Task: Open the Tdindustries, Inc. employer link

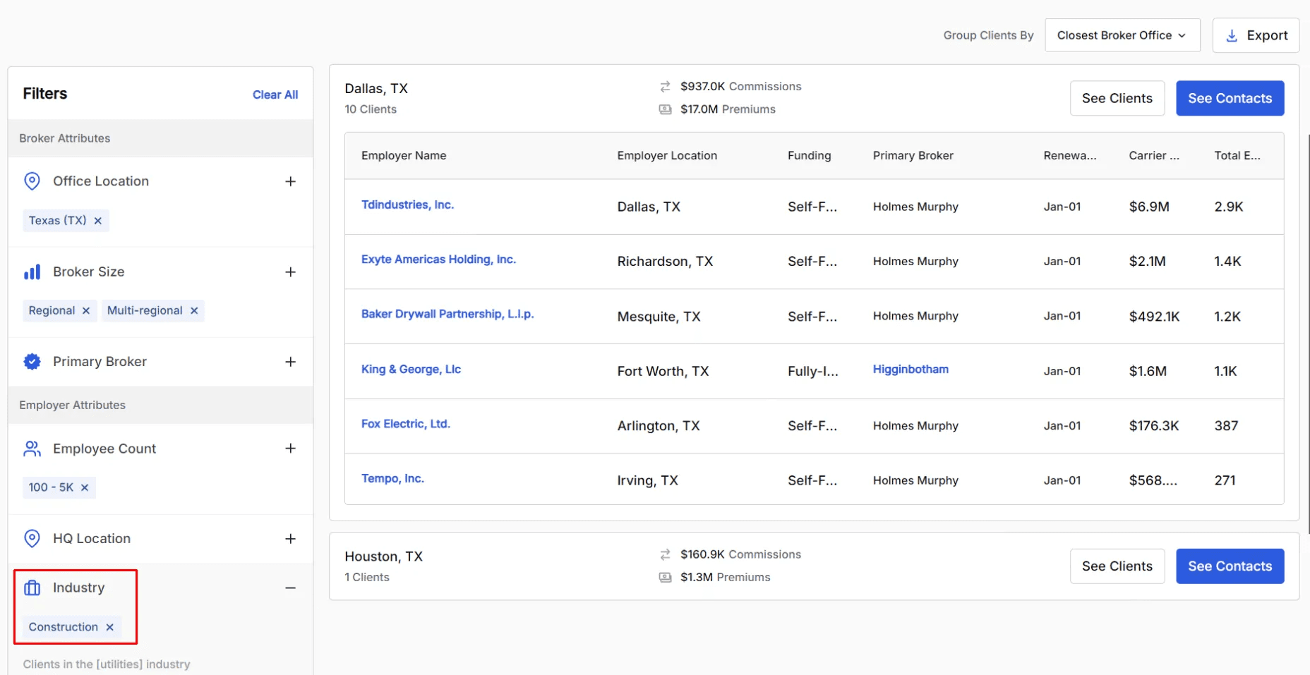Action: pos(408,205)
